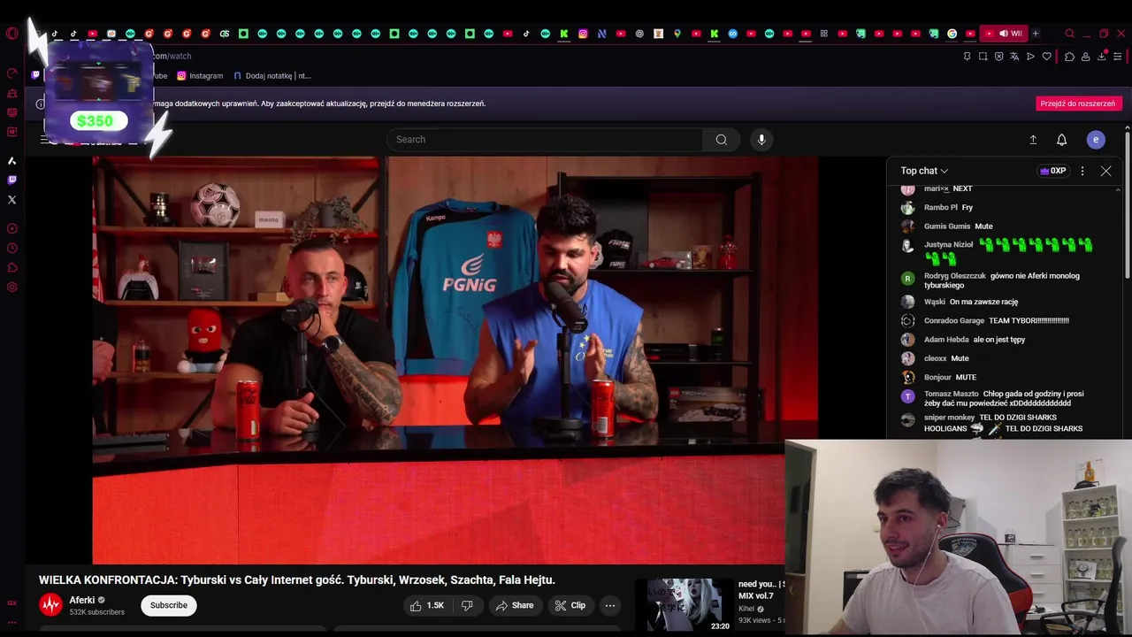Open GX Control speedometer in the sidebar
The image size is (1132, 637).
point(11,73)
